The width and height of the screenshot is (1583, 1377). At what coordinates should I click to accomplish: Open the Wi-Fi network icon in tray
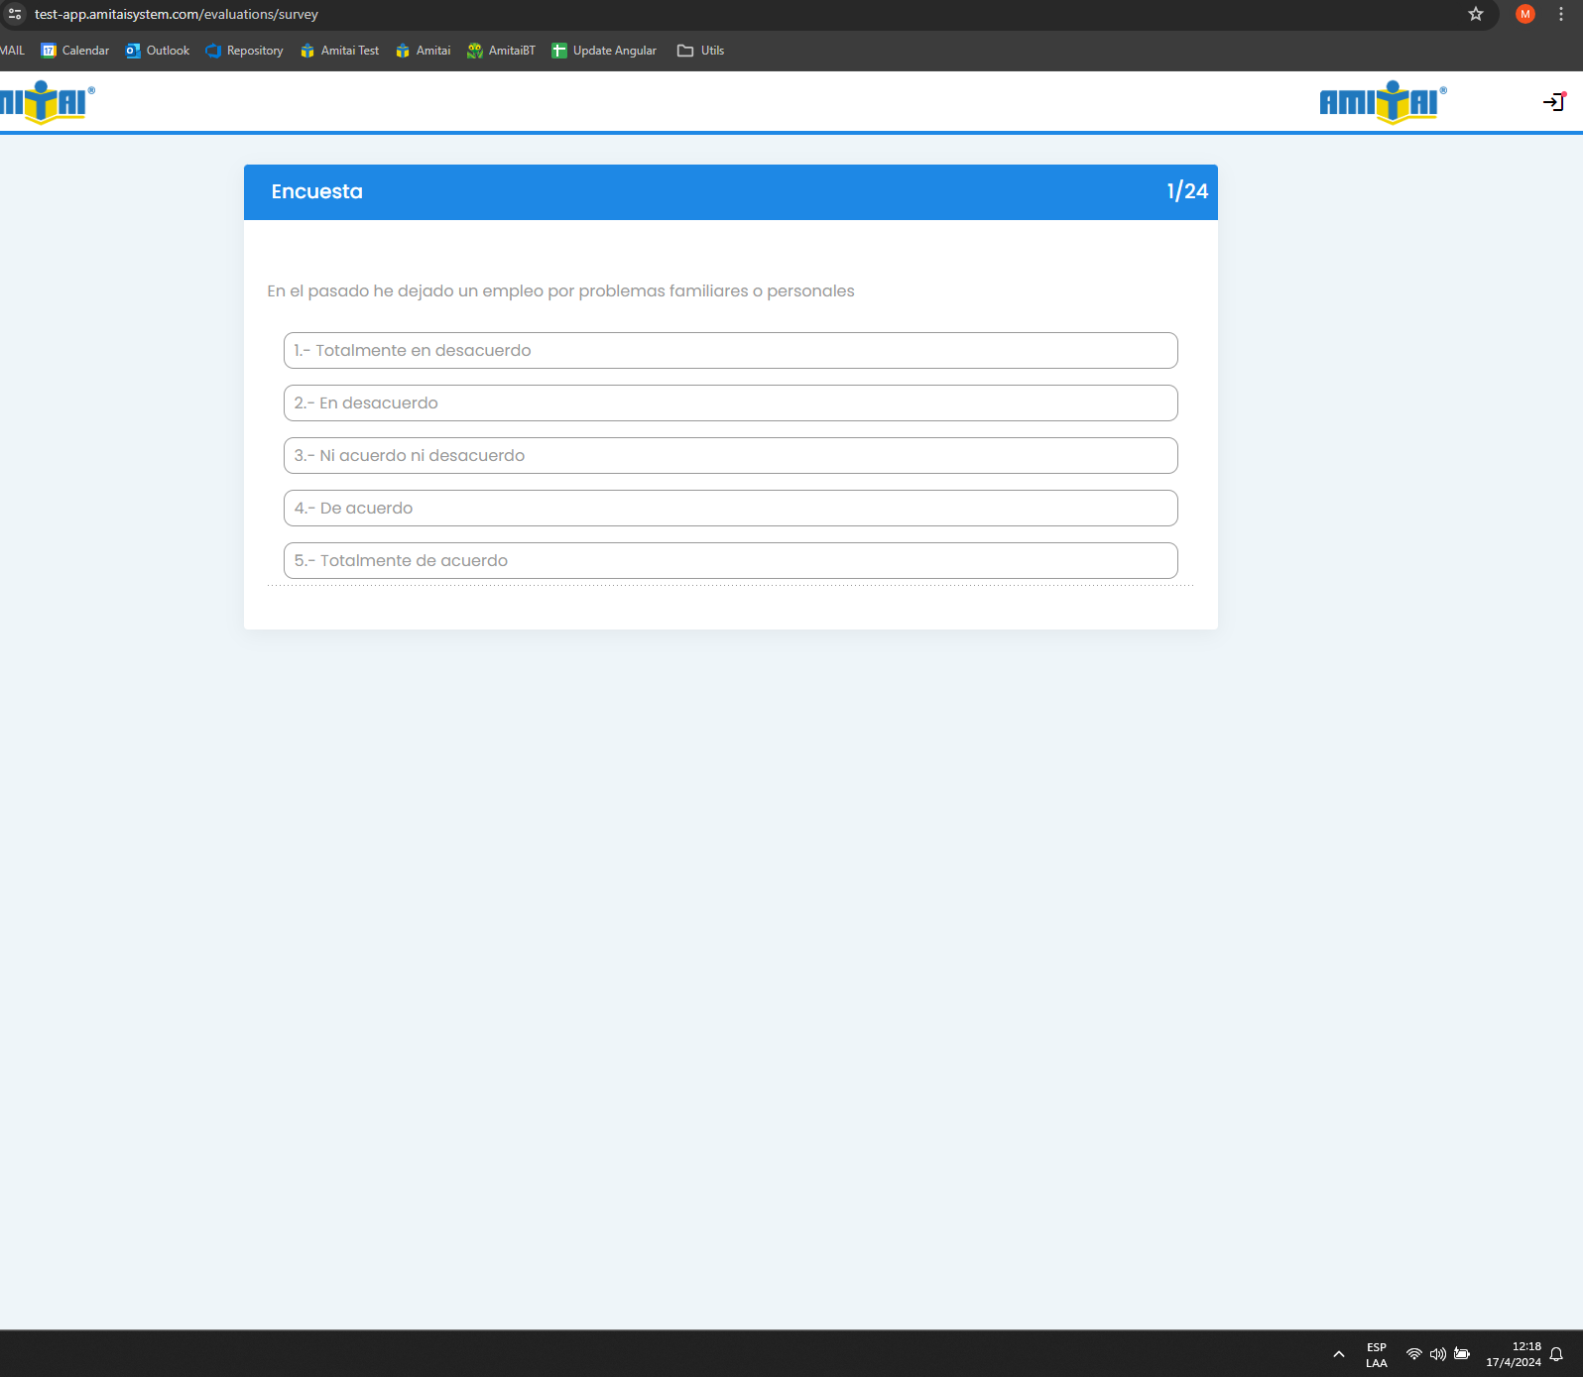(1414, 1354)
